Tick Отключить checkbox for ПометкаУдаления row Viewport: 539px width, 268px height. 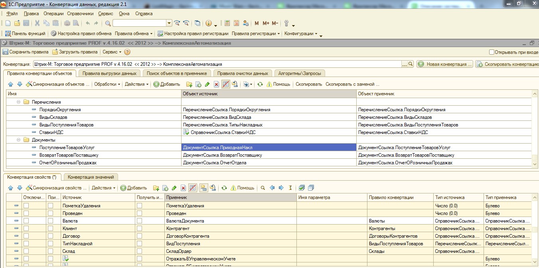coord(26,206)
